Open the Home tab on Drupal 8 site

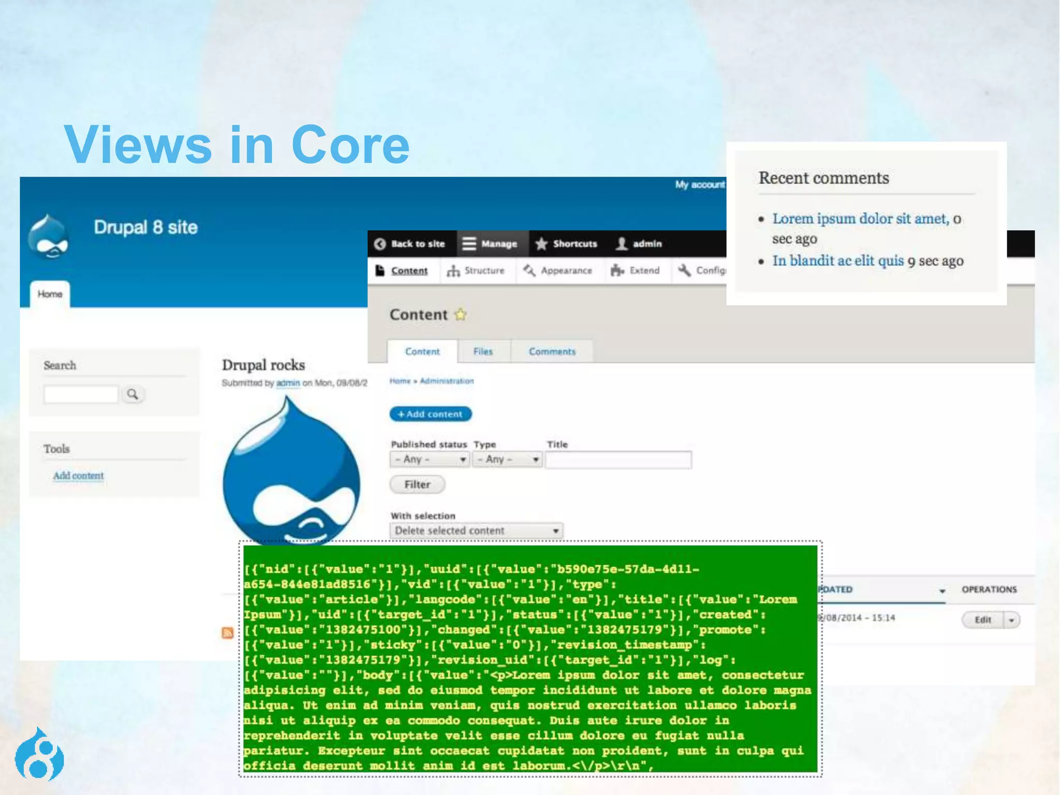(50, 294)
